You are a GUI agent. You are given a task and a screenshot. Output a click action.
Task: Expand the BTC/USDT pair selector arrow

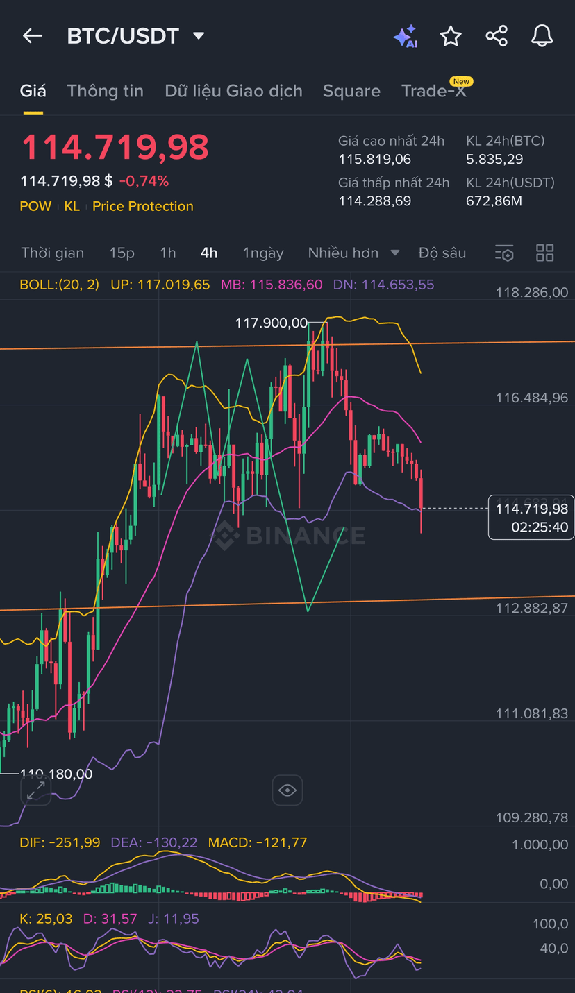click(x=199, y=36)
